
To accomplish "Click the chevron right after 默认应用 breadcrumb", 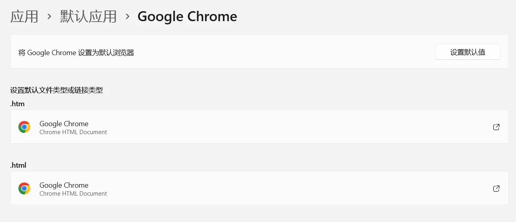I will pyautogui.click(x=128, y=17).
